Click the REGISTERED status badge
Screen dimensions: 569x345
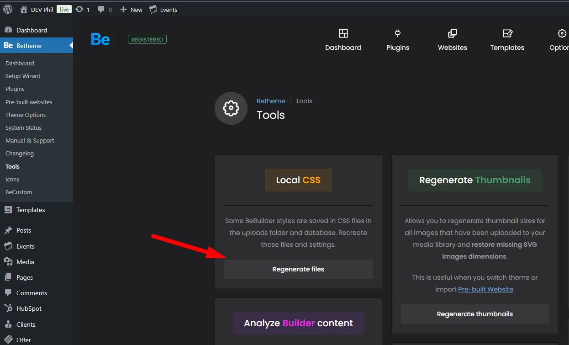pos(147,40)
